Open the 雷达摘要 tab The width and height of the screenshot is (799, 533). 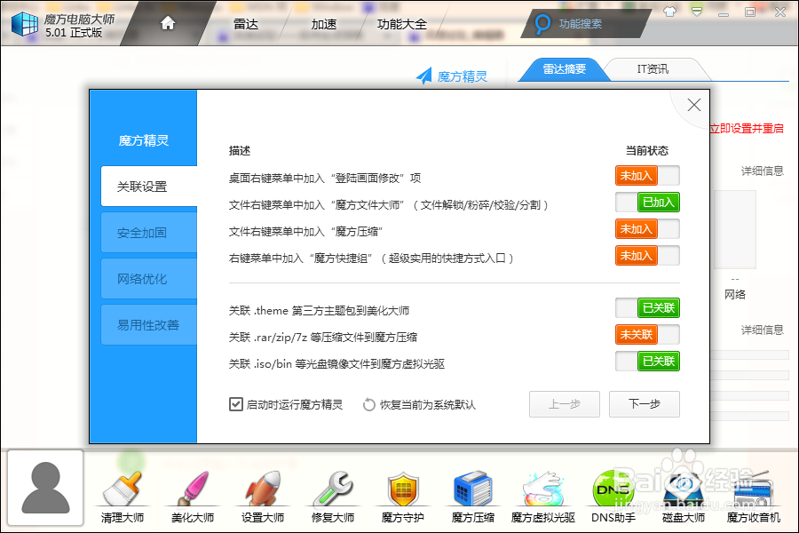coord(564,69)
